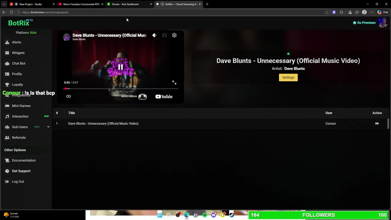Pause the playing video
Image resolution: width=391 pixels, height=220 pixels.
(120, 67)
